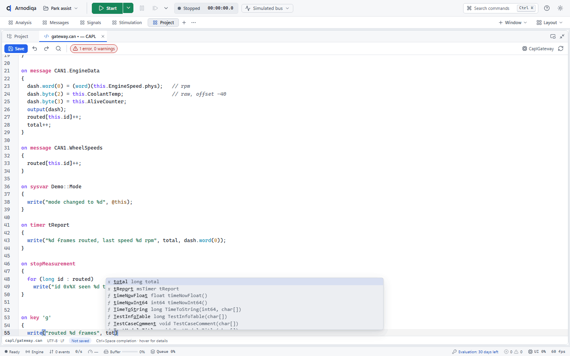The image size is (570, 356).
Task: Click the Queue status indicator
Action: 163,352
